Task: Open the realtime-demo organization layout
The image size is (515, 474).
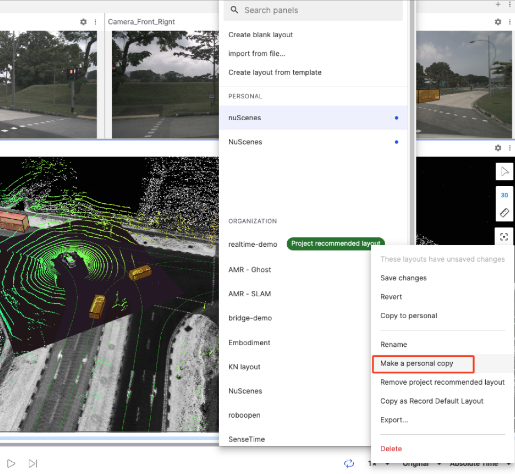Action: click(253, 244)
